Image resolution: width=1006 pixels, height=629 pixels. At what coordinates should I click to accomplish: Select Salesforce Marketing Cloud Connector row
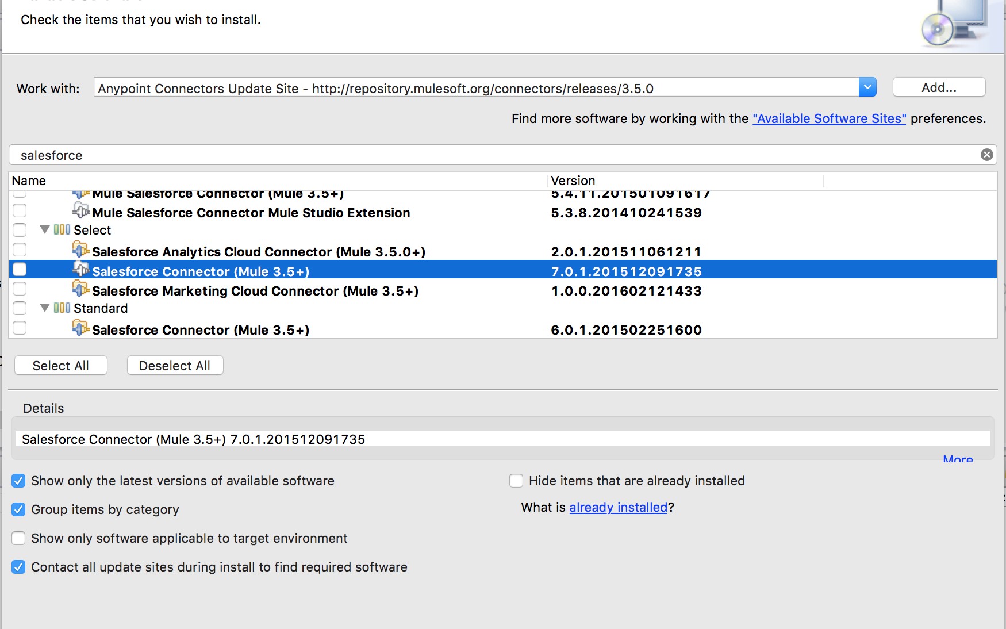point(255,291)
